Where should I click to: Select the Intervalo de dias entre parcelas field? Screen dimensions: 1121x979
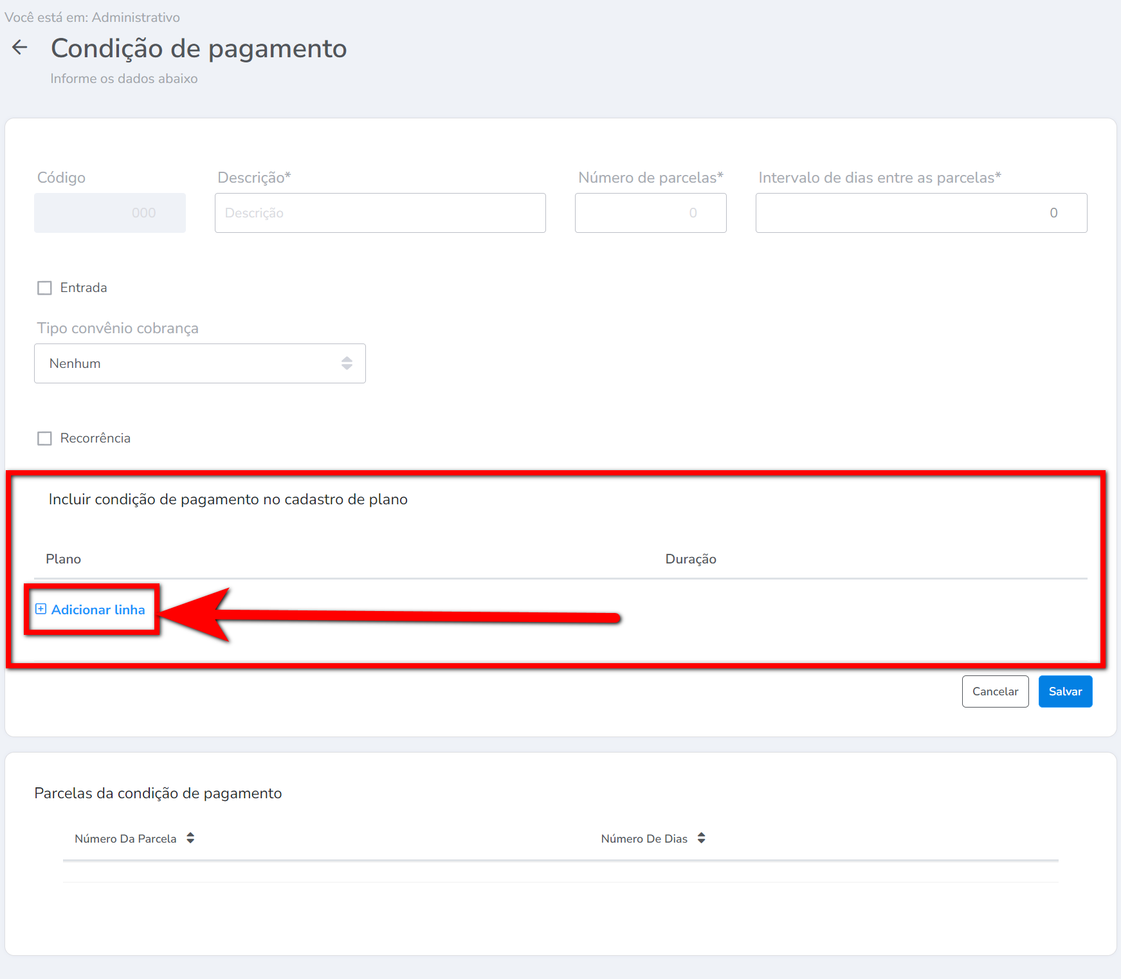coord(920,213)
